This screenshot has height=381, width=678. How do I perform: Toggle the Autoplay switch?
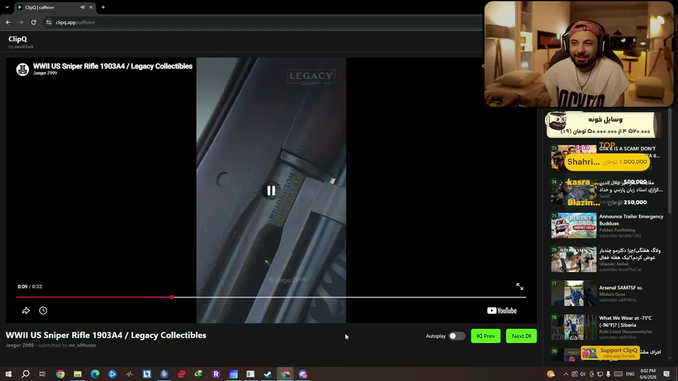[457, 336]
